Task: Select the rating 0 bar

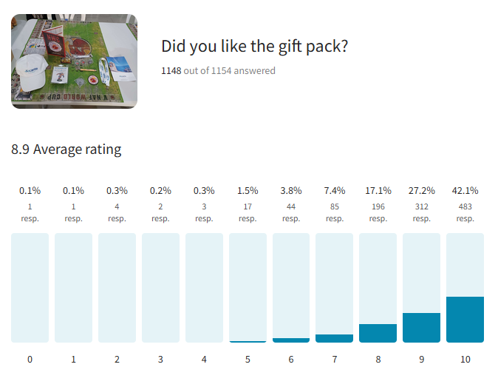Action: pos(30,288)
